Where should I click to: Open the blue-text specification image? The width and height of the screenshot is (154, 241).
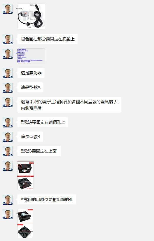click(x=31, y=56)
